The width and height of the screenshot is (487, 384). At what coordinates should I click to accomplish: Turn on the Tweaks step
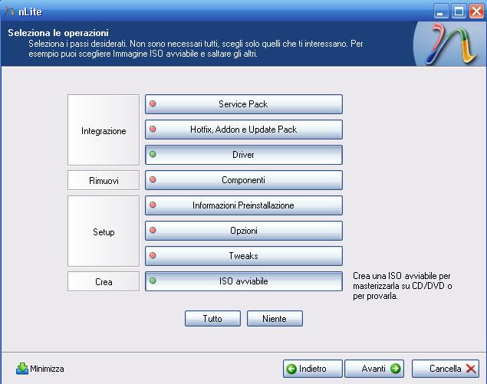pos(243,256)
